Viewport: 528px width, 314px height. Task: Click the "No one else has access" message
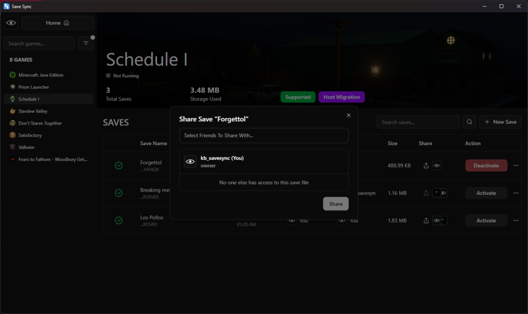click(x=264, y=183)
